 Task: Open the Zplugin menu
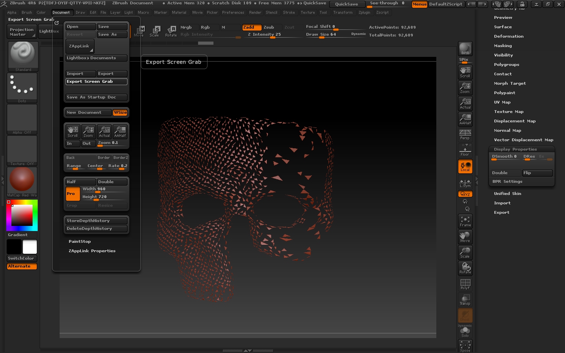364,13
